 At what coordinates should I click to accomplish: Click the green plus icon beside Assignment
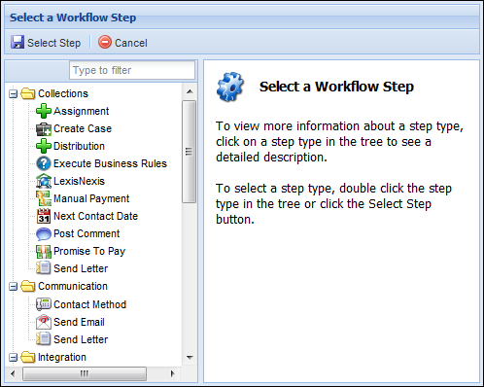(x=44, y=111)
